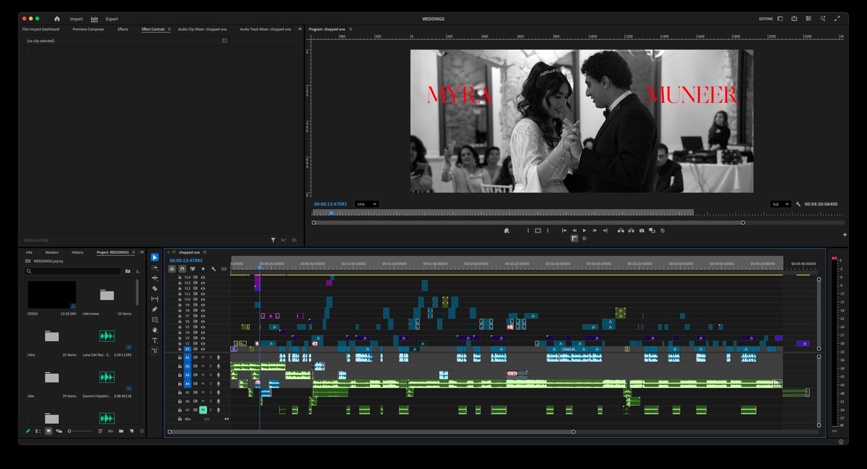
Task: Click Mark Out bracket button
Action: [548, 231]
